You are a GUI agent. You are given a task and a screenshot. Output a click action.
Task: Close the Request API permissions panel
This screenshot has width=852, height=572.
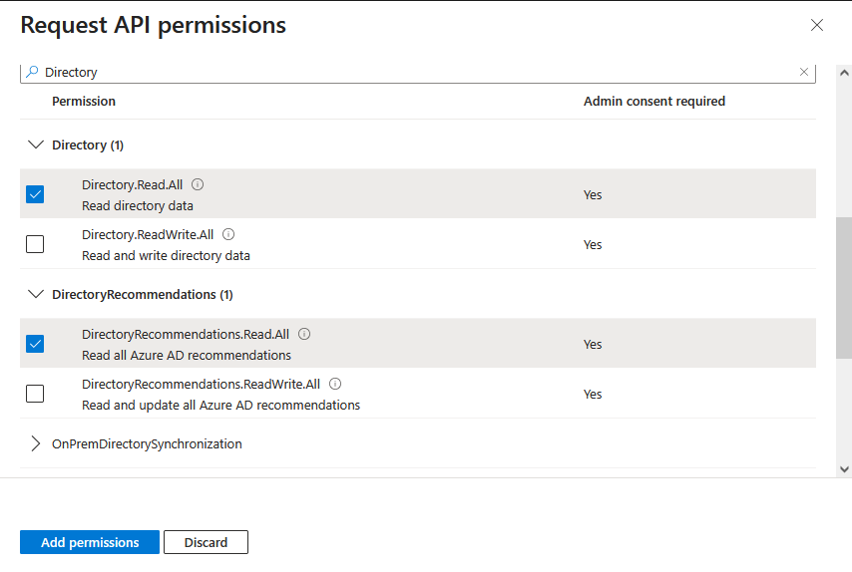point(817,25)
